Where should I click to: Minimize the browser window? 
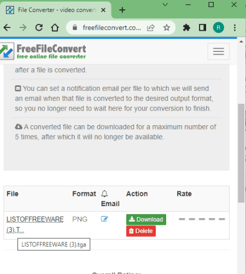tap(188, 5)
